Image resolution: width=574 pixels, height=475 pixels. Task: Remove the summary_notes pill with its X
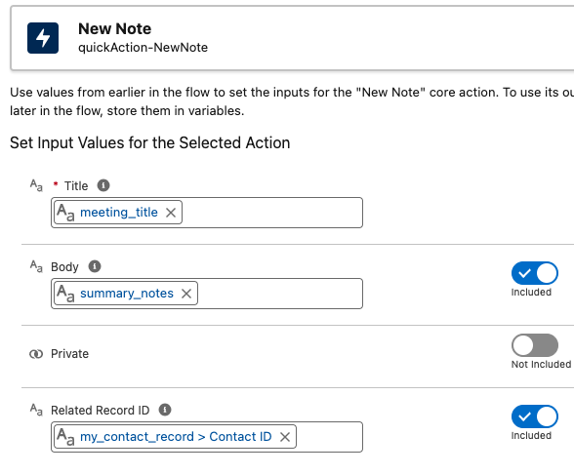pos(186,294)
